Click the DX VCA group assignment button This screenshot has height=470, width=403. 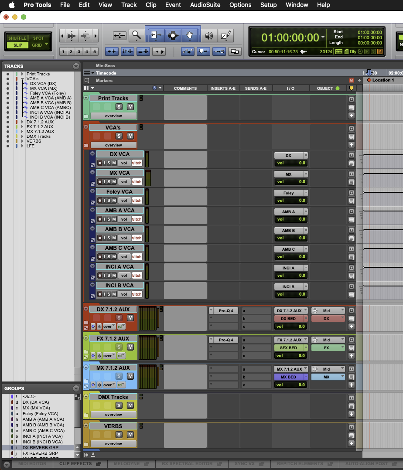(x=291, y=156)
